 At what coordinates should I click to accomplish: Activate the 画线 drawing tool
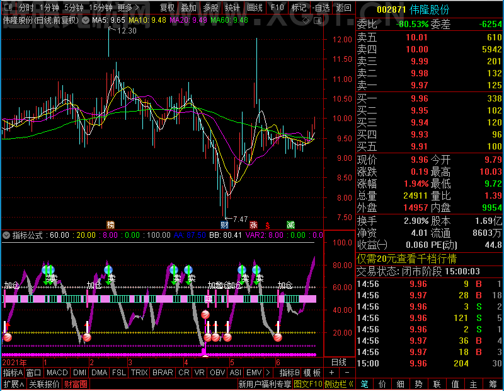point(255,7)
